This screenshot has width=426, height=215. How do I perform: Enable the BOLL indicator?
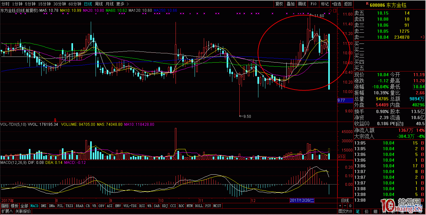199,206
